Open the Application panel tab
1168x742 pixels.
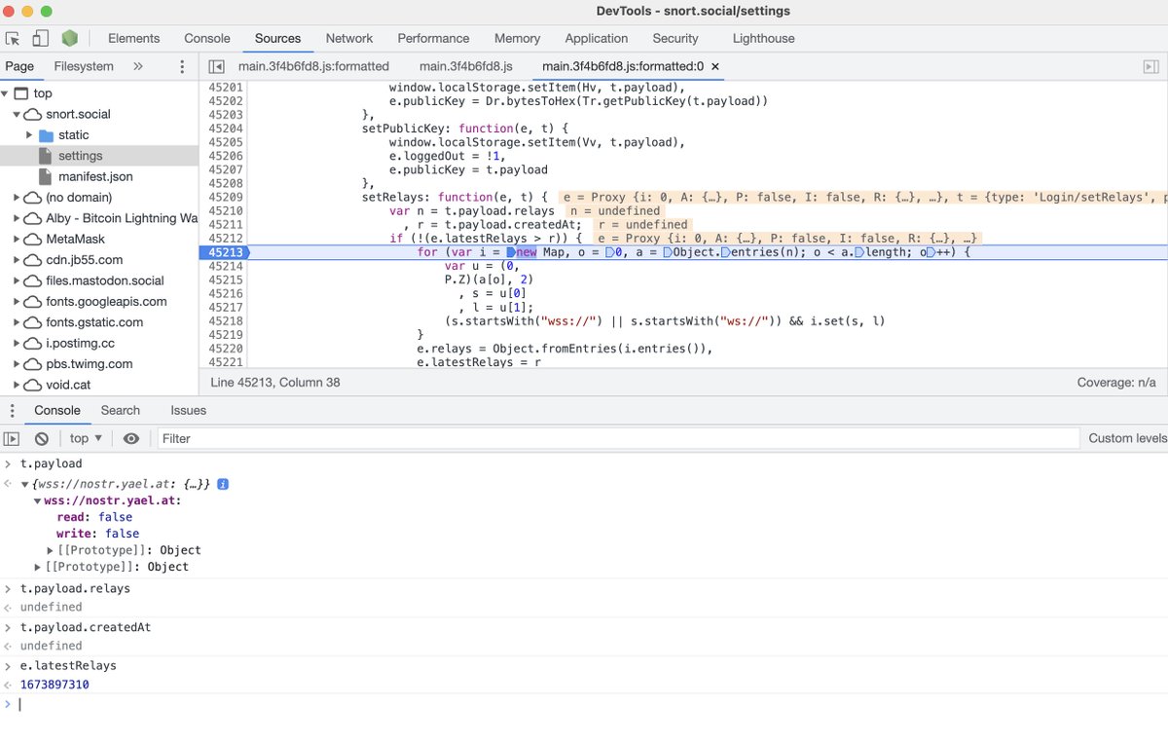(x=597, y=38)
